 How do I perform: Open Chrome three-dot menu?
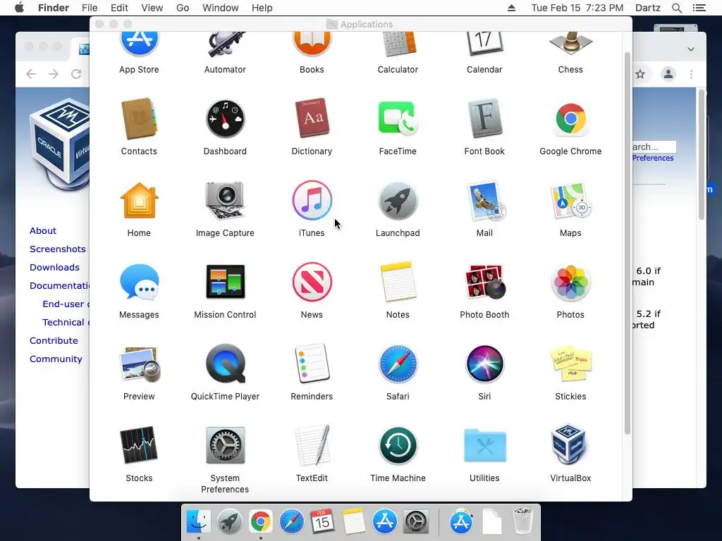(691, 74)
